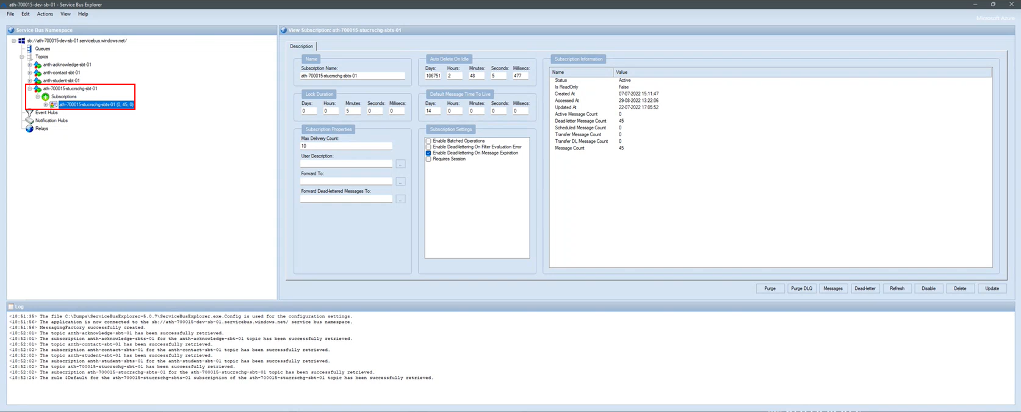Expand the anth-acknowledge-sbt-01 topic
Viewport: 1021px width, 412px height.
coord(29,65)
